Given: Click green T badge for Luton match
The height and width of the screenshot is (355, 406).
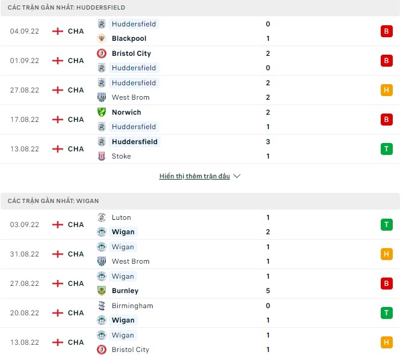Looking at the screenshot, I should [x=386, y=225].
